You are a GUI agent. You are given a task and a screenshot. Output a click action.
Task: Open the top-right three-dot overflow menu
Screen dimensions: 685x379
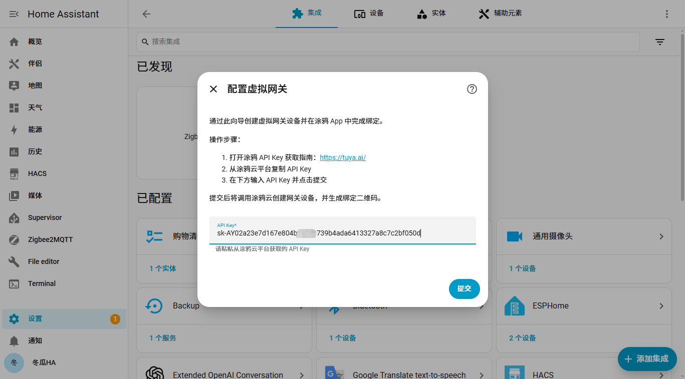[667, 14]
